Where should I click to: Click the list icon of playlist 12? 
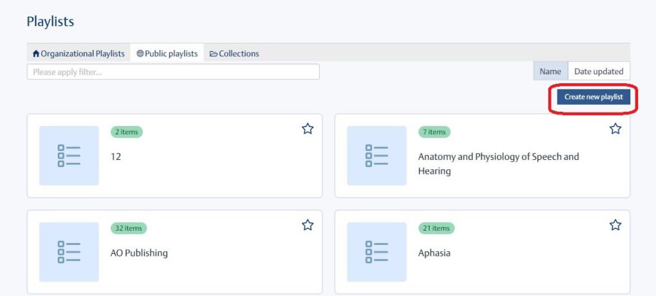[x=69, y=155]
